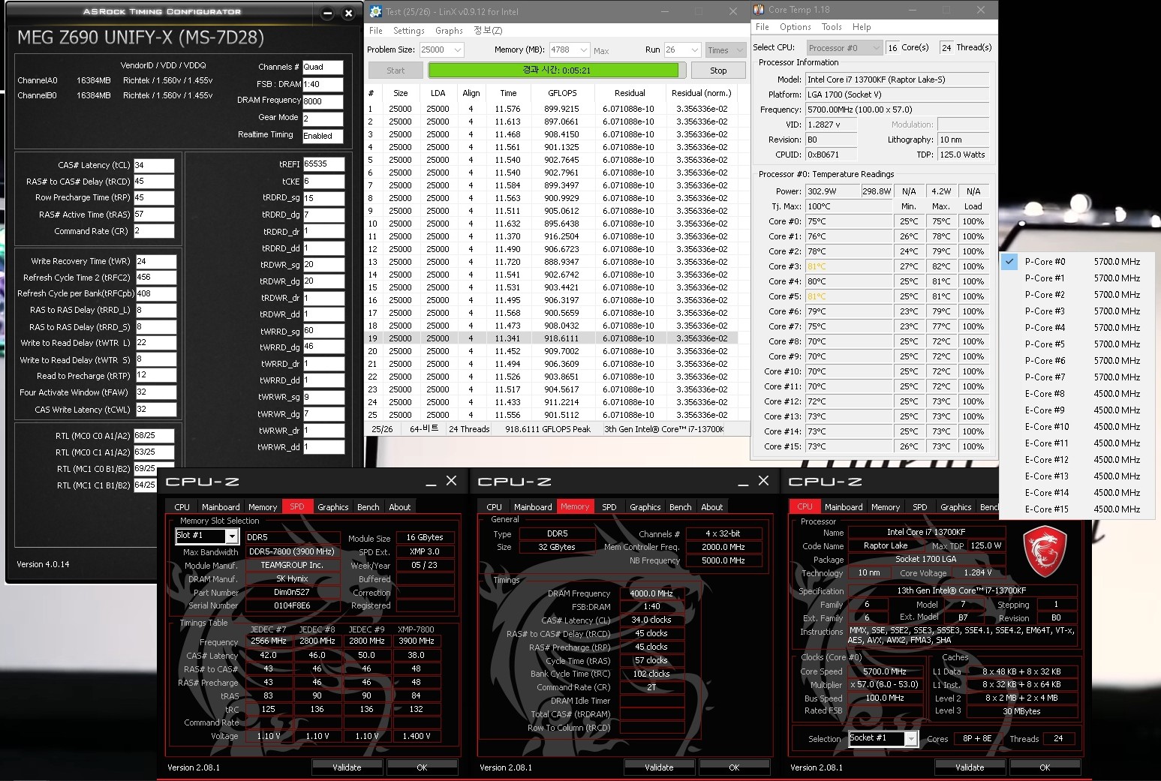Click OK in the CPU-Z Memory window
The width and height of the screenshot is (1161, 781).
pos(734,767)
